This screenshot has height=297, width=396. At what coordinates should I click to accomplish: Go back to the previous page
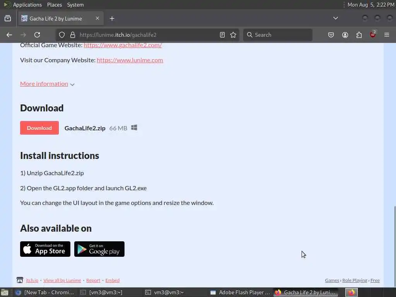[9, 35]
